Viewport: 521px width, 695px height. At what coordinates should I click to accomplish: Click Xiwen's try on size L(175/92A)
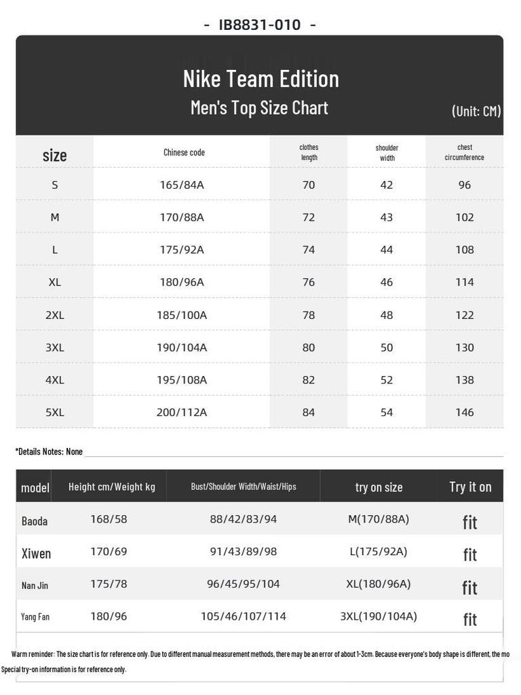(x=379, y=551)
